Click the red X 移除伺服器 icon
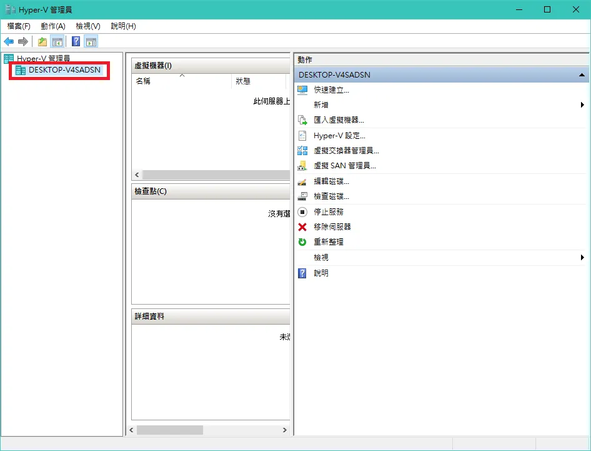The image size is (591, 451). [x=302, y=227]
